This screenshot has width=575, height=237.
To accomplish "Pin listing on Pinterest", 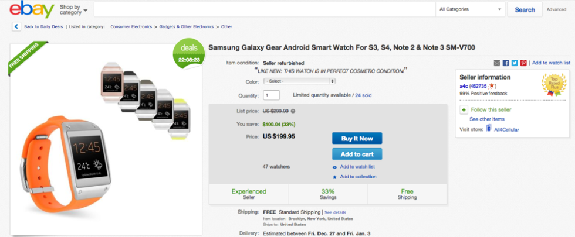I will [523, 63].
